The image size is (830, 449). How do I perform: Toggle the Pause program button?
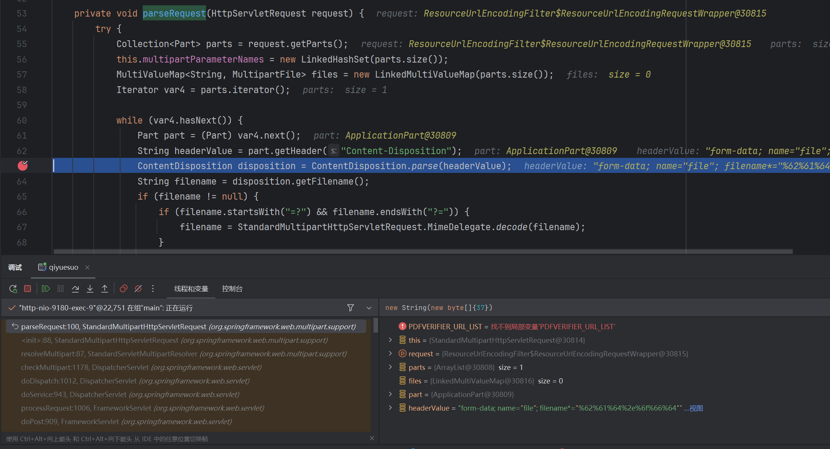click(x=61, y=289)
